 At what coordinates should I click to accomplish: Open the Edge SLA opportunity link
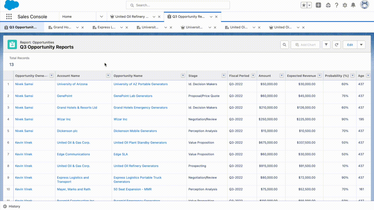[x=121, y=154]
